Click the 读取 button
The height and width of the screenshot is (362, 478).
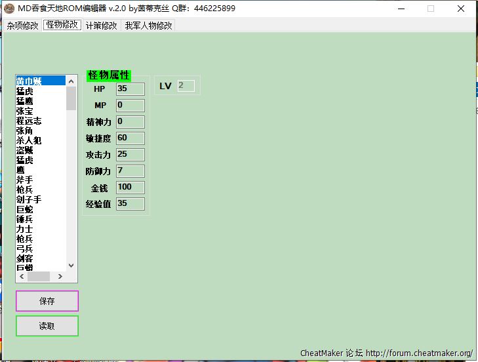(x=47, y=326)
